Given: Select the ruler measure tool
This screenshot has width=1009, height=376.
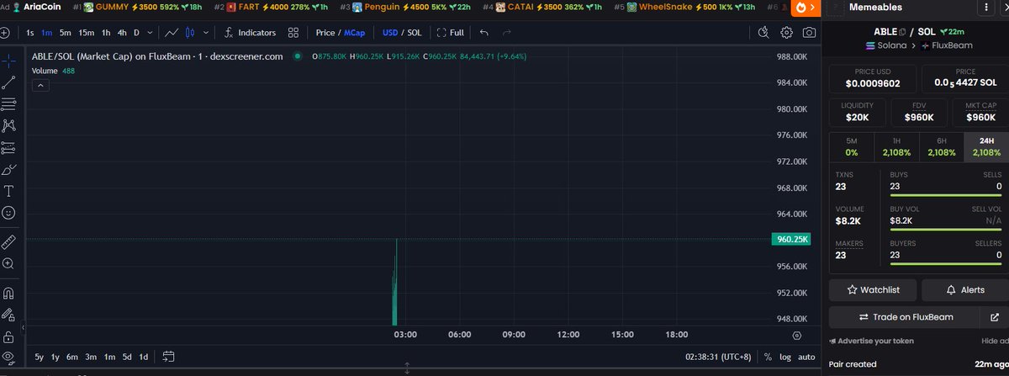Looking at the screenshot, I should 8,242.
